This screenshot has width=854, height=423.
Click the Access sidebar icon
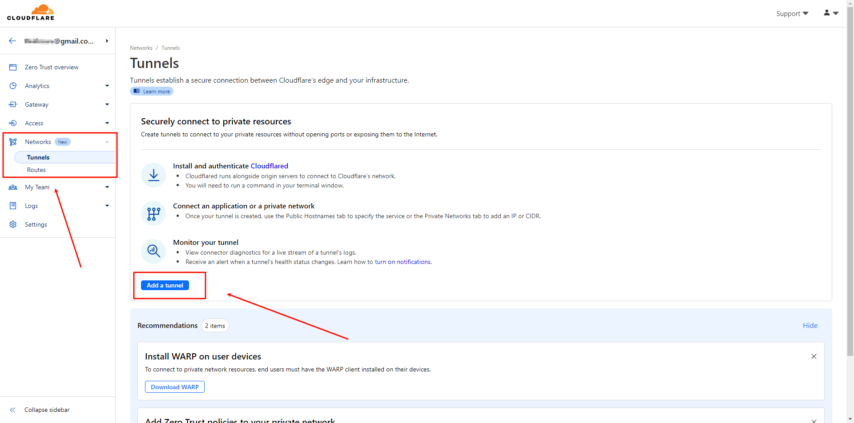(13, 123)
